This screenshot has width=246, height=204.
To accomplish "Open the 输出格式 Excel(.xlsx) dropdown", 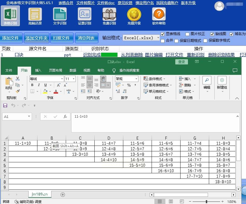I will pyautogui.click(x=141, y=38).
